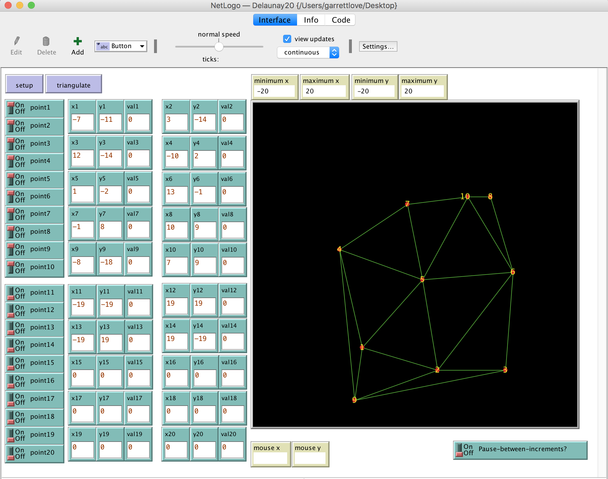
Task: Click the x1 input field
Action: 83,121
